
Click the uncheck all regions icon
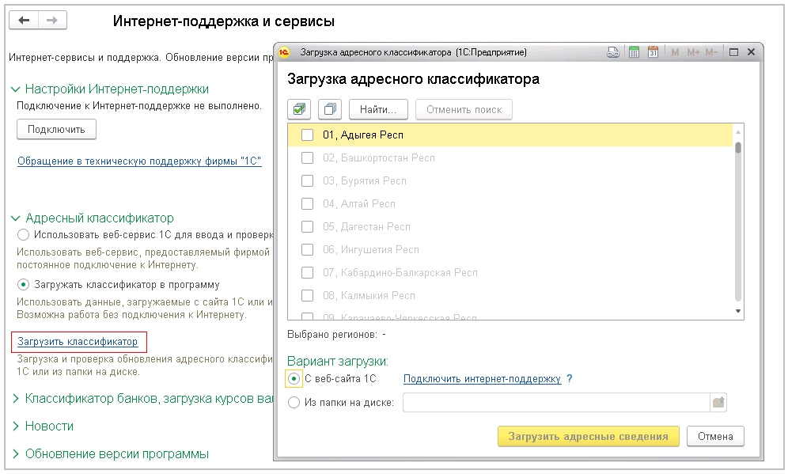point(331,109)
